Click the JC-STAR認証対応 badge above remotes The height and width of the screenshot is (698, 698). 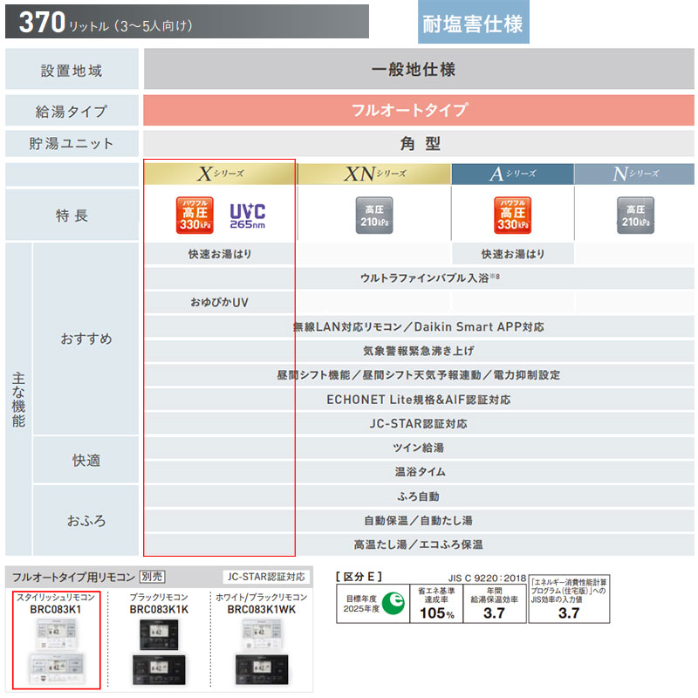click(266, 577)
